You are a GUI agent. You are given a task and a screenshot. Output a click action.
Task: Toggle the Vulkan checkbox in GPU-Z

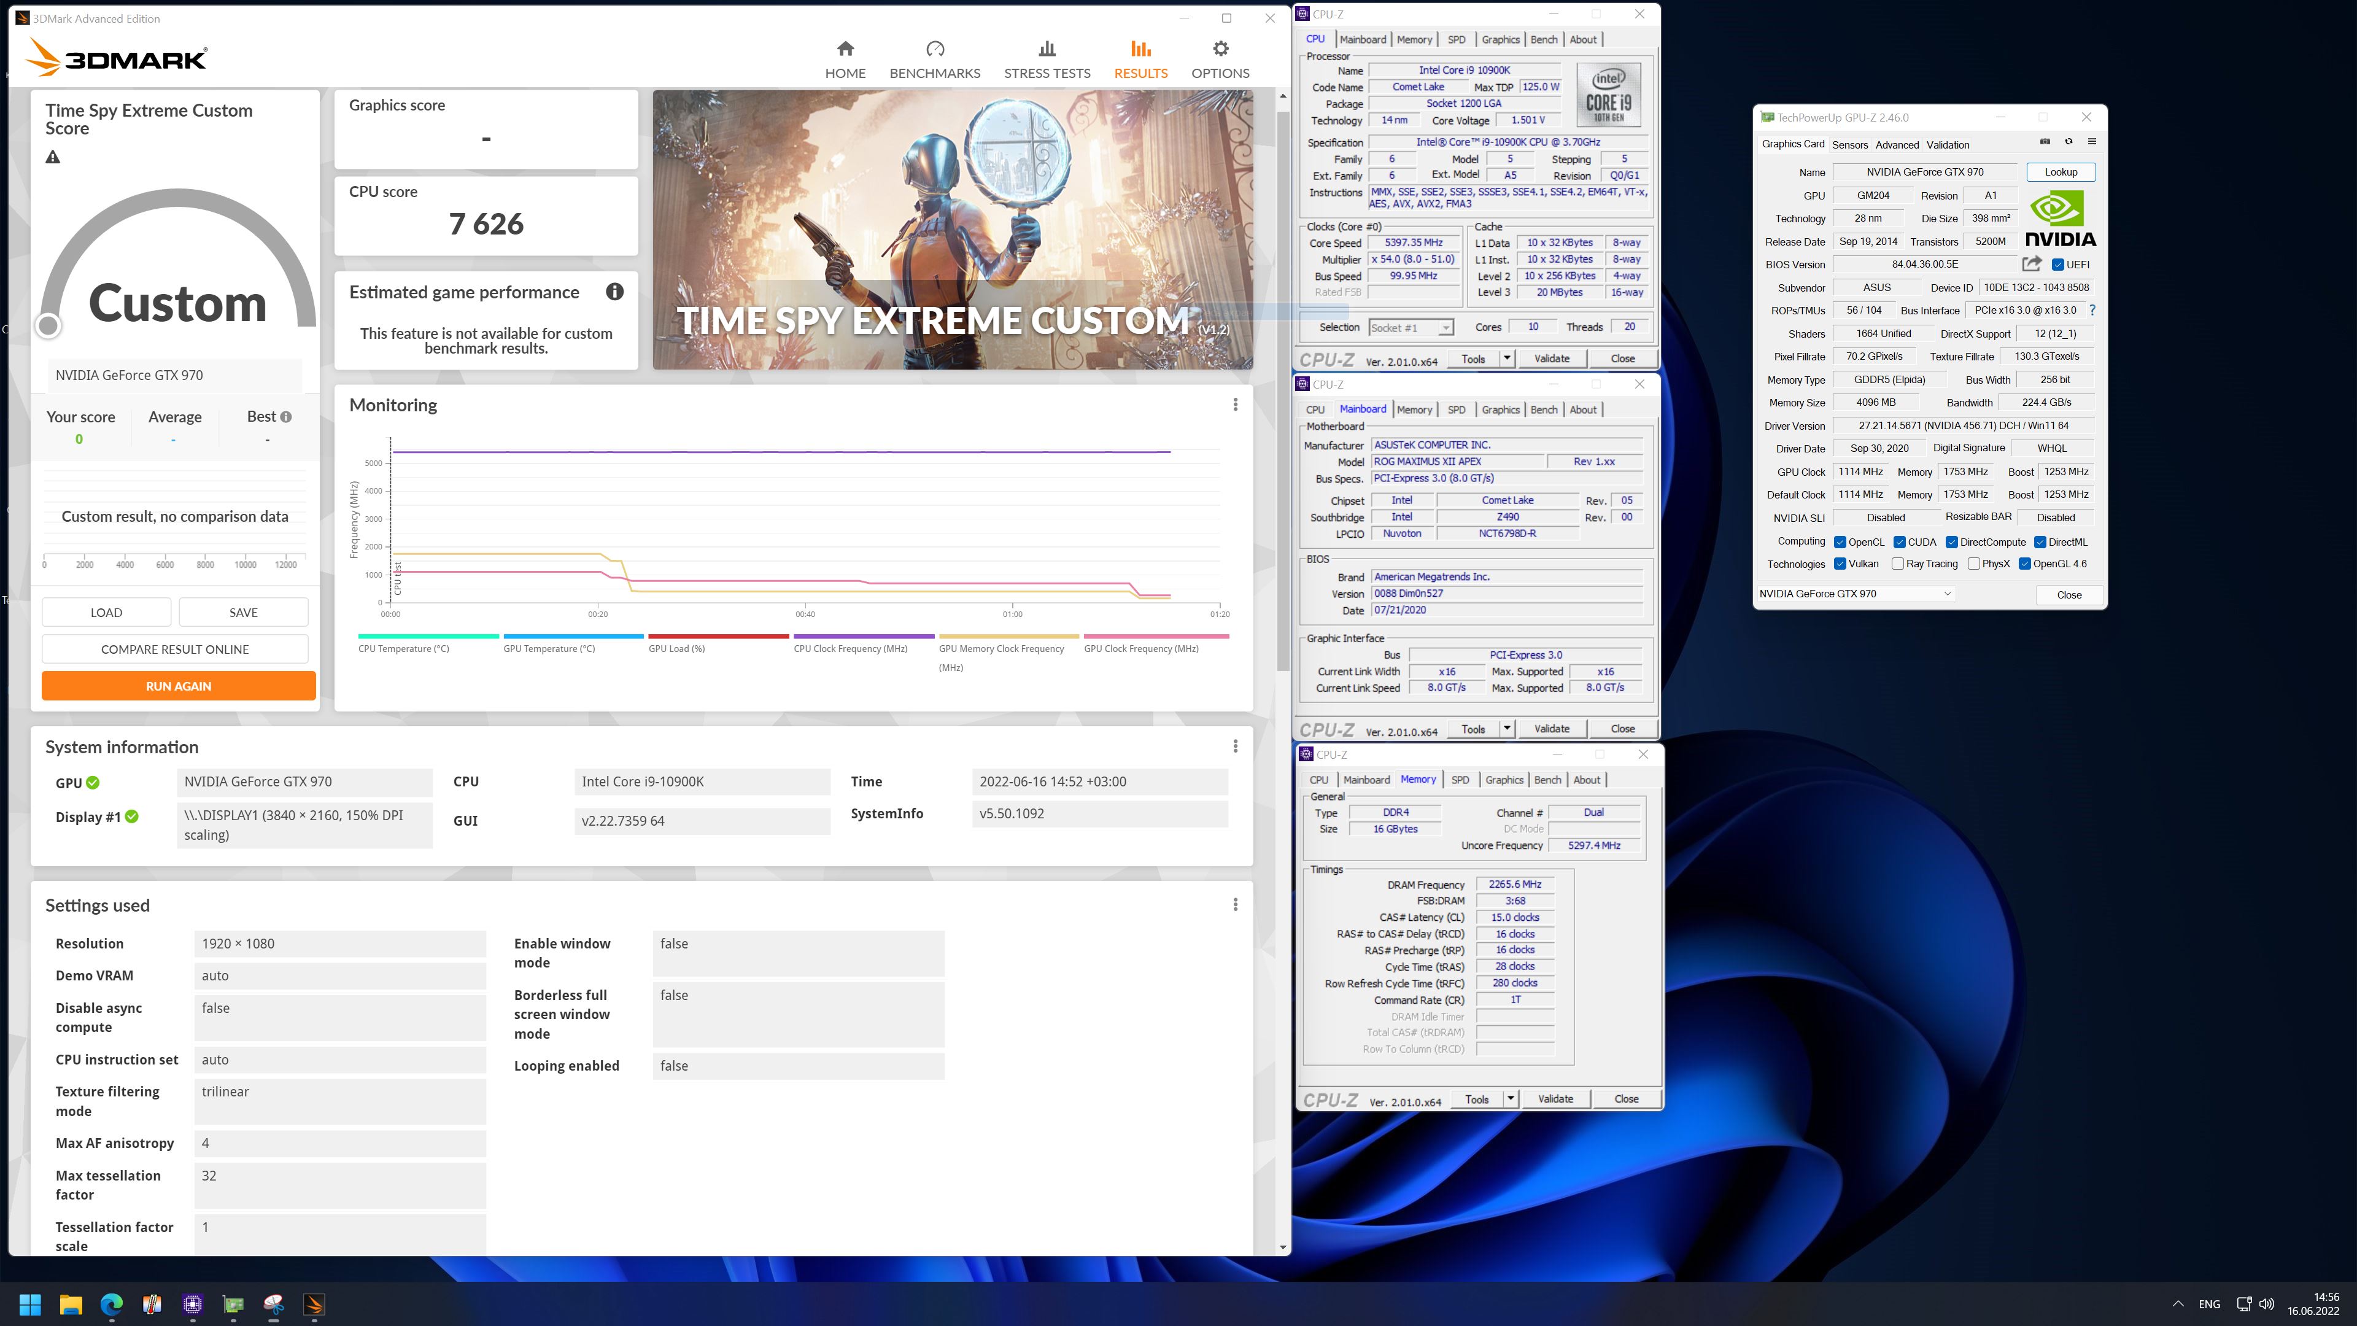(1840, 564)
